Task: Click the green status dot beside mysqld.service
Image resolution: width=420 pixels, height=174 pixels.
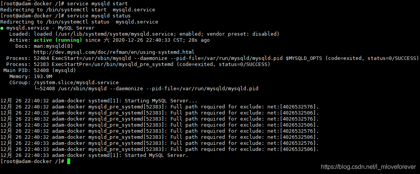Action: coord(2,28)
